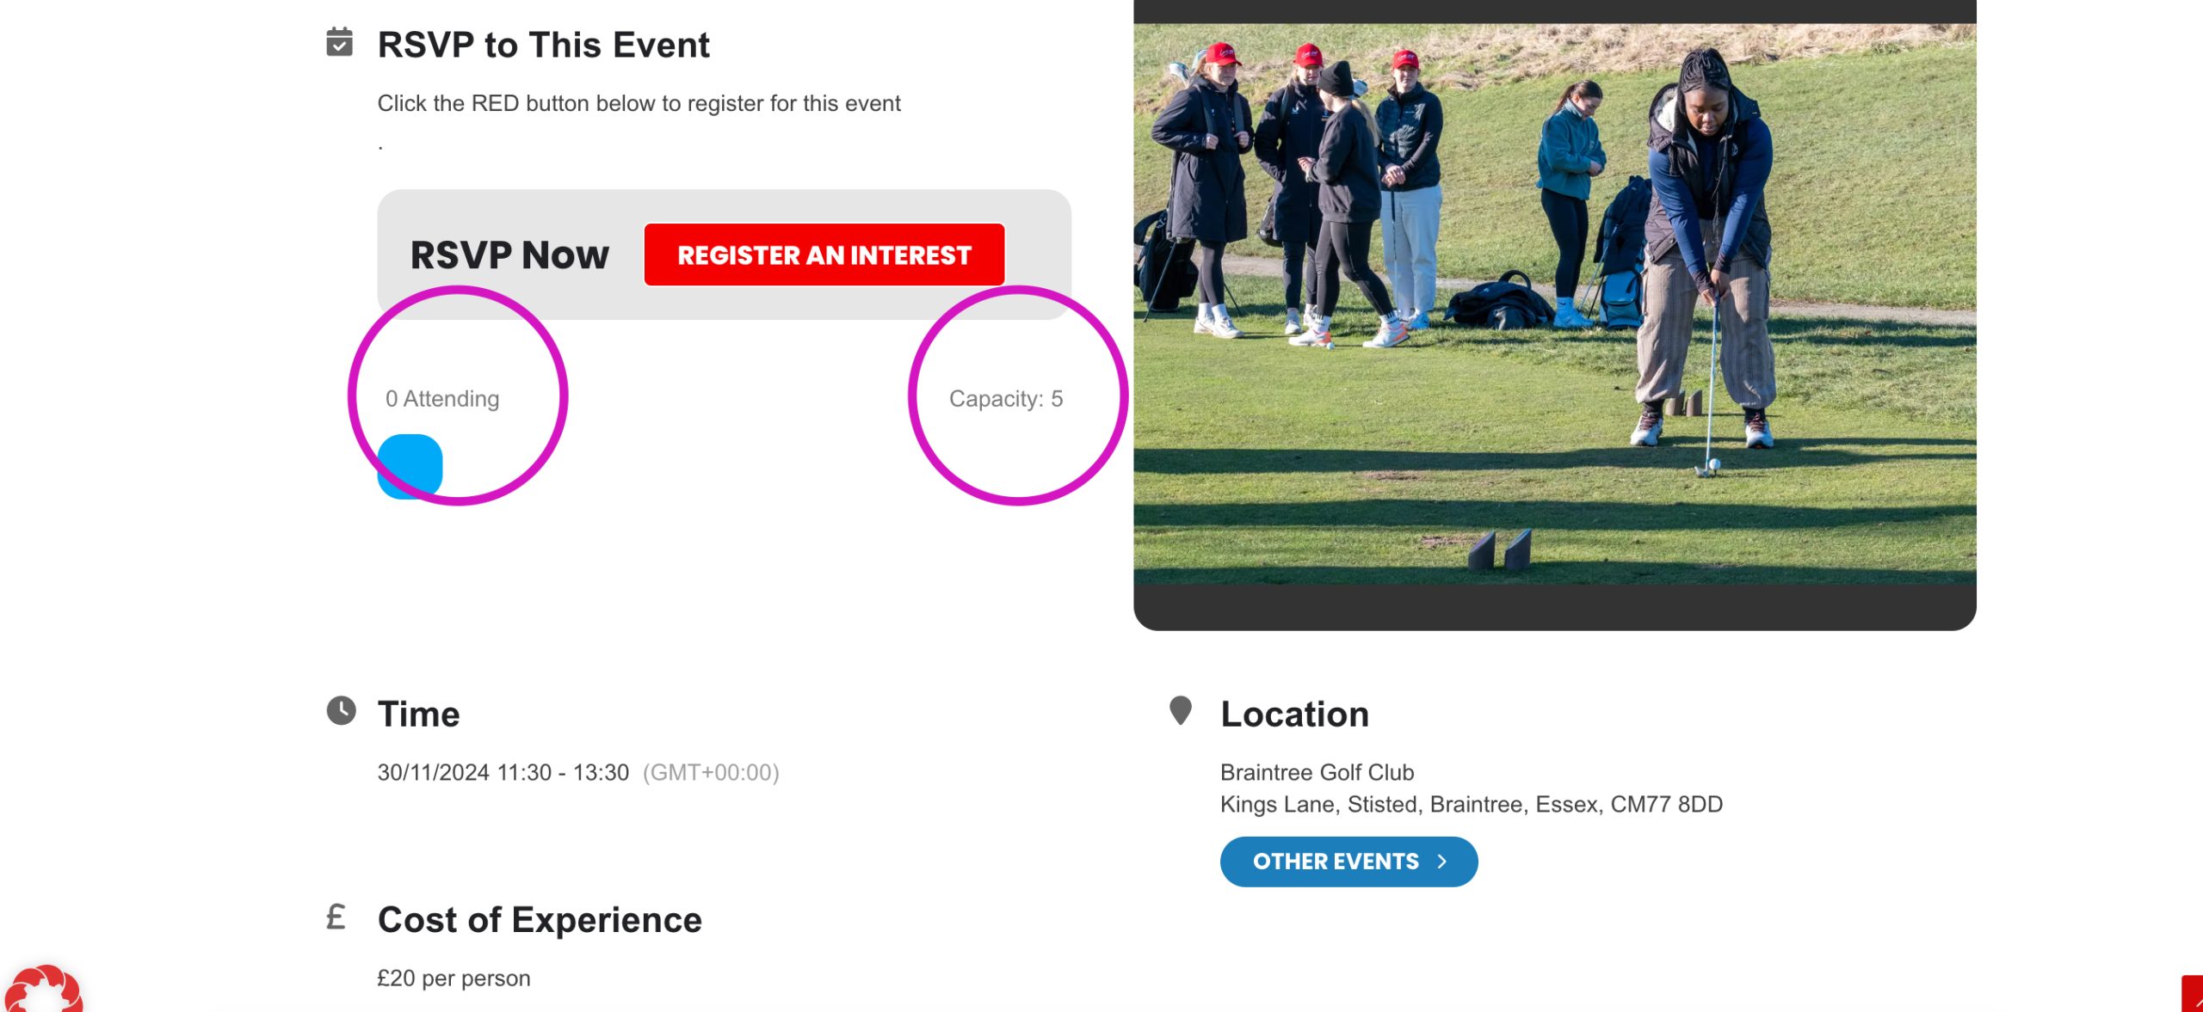
Task: Click the 0 Attending label
Action: pos(442,399)
